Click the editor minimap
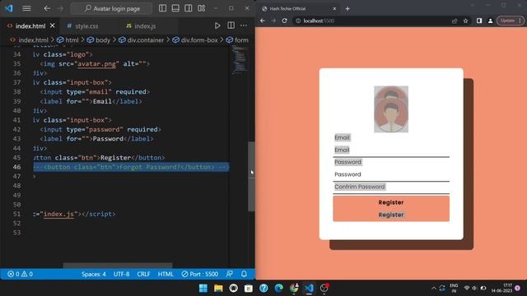 click(x=240, y=60)
